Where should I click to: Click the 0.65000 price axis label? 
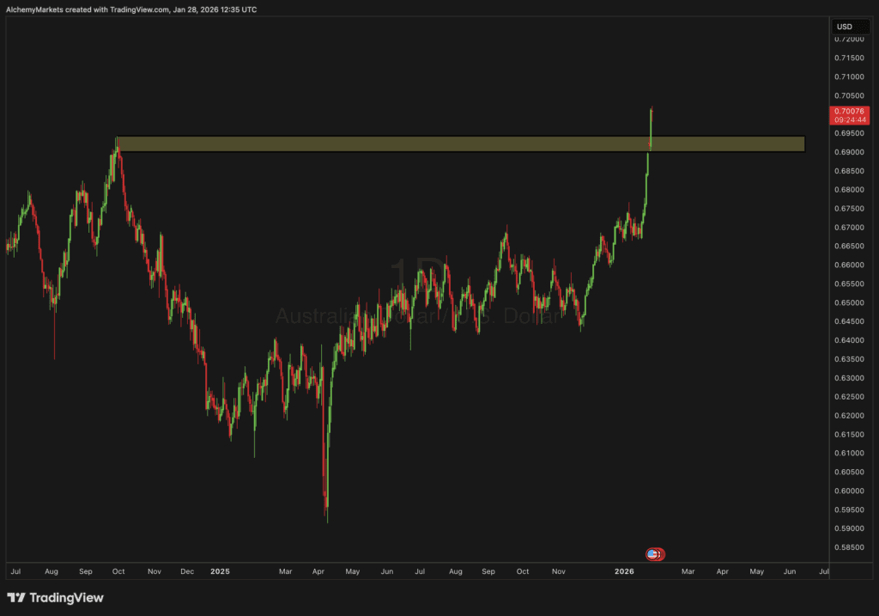(849, 303)
